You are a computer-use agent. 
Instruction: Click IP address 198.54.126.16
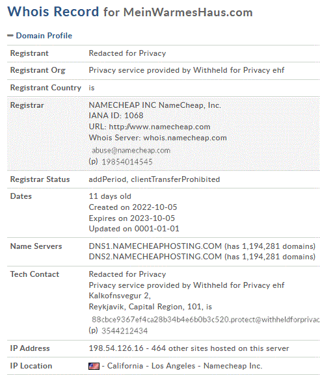pos(116,348)
